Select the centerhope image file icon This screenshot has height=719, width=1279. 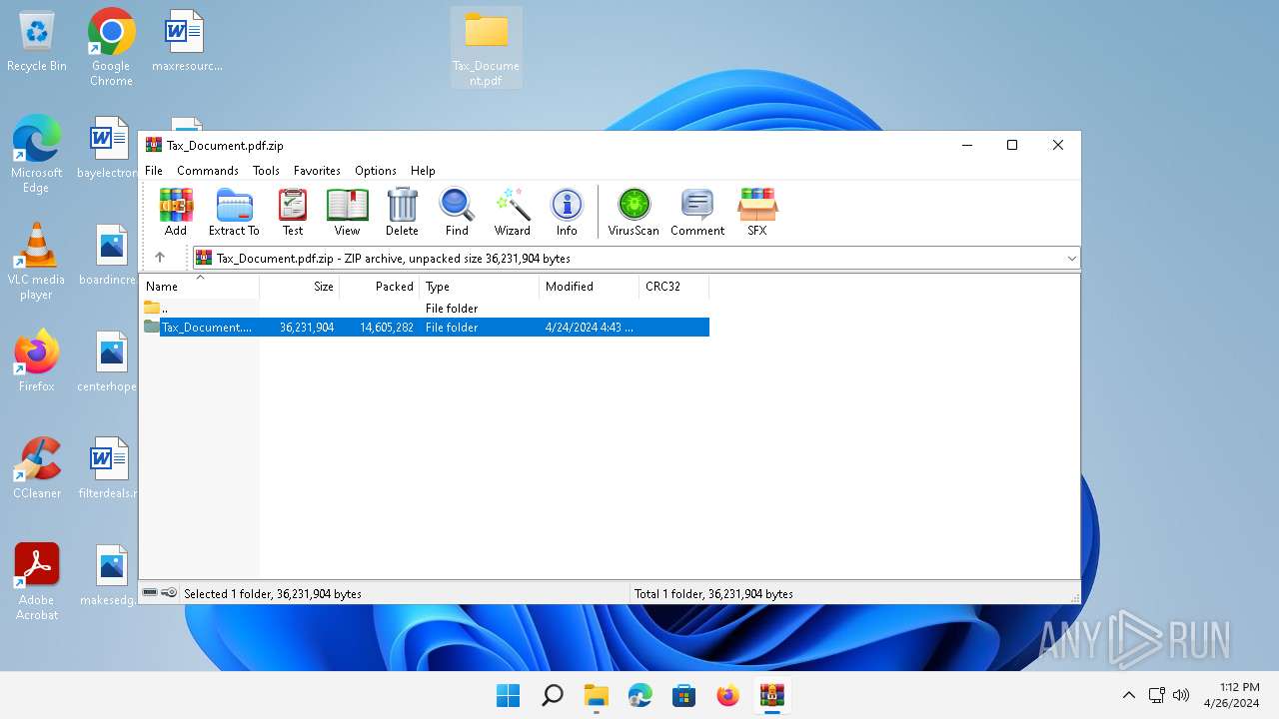pyautogui.click(x=109, y=361)
